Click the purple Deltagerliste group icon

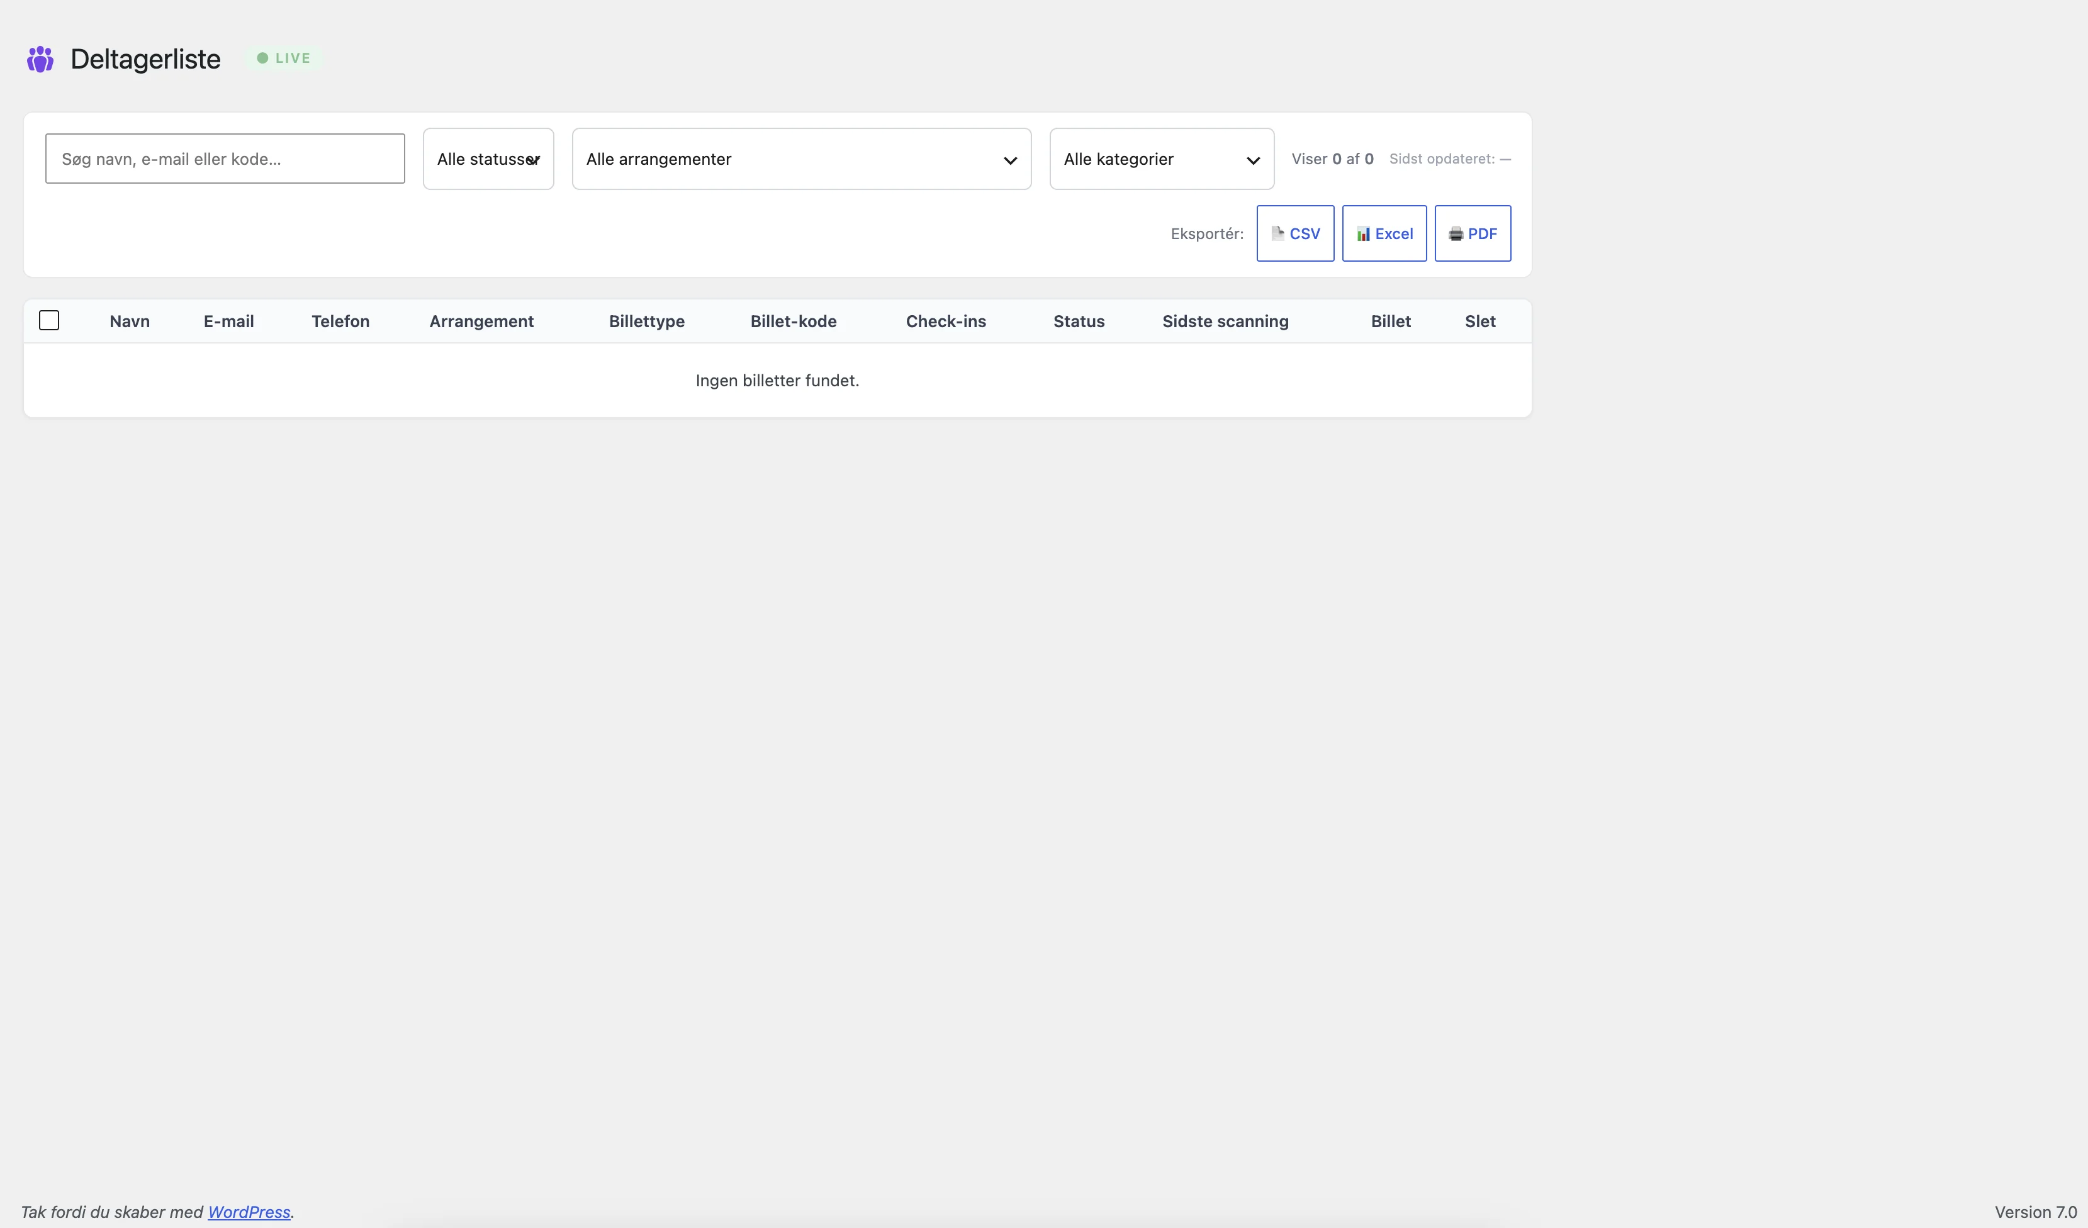click(x=40, y=59)
